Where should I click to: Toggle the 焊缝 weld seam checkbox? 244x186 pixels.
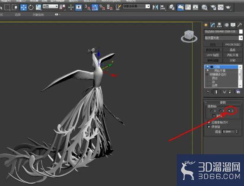coord(209,127)
